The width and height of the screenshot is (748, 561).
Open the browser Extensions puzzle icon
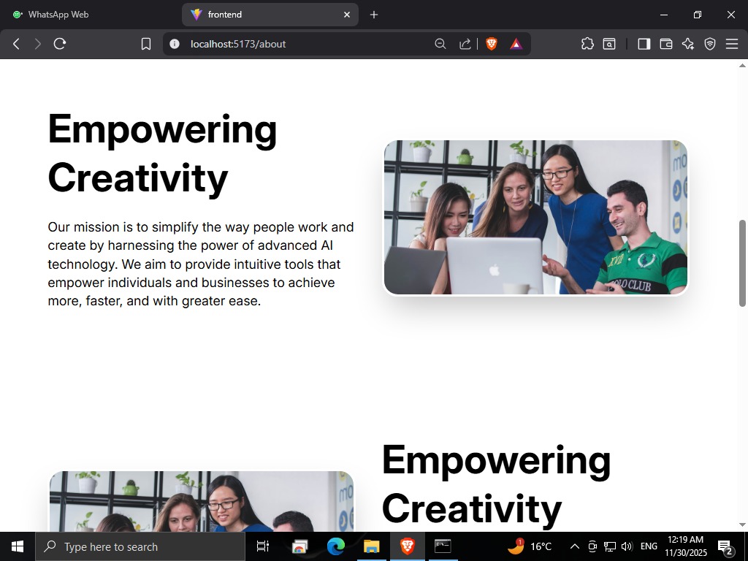pos(587,44)
